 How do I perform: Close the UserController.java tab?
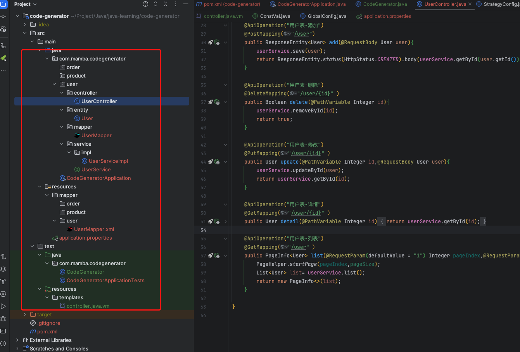click(470, 4)
